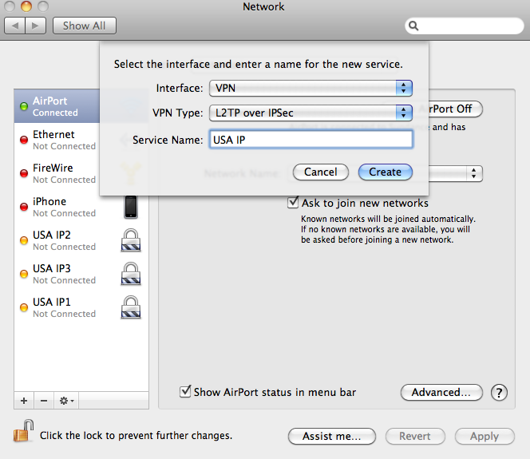Click the lock icon to prevent changes
Image resolution: width=530 pixels, height=459 pixels.
[x=24, y=431]
